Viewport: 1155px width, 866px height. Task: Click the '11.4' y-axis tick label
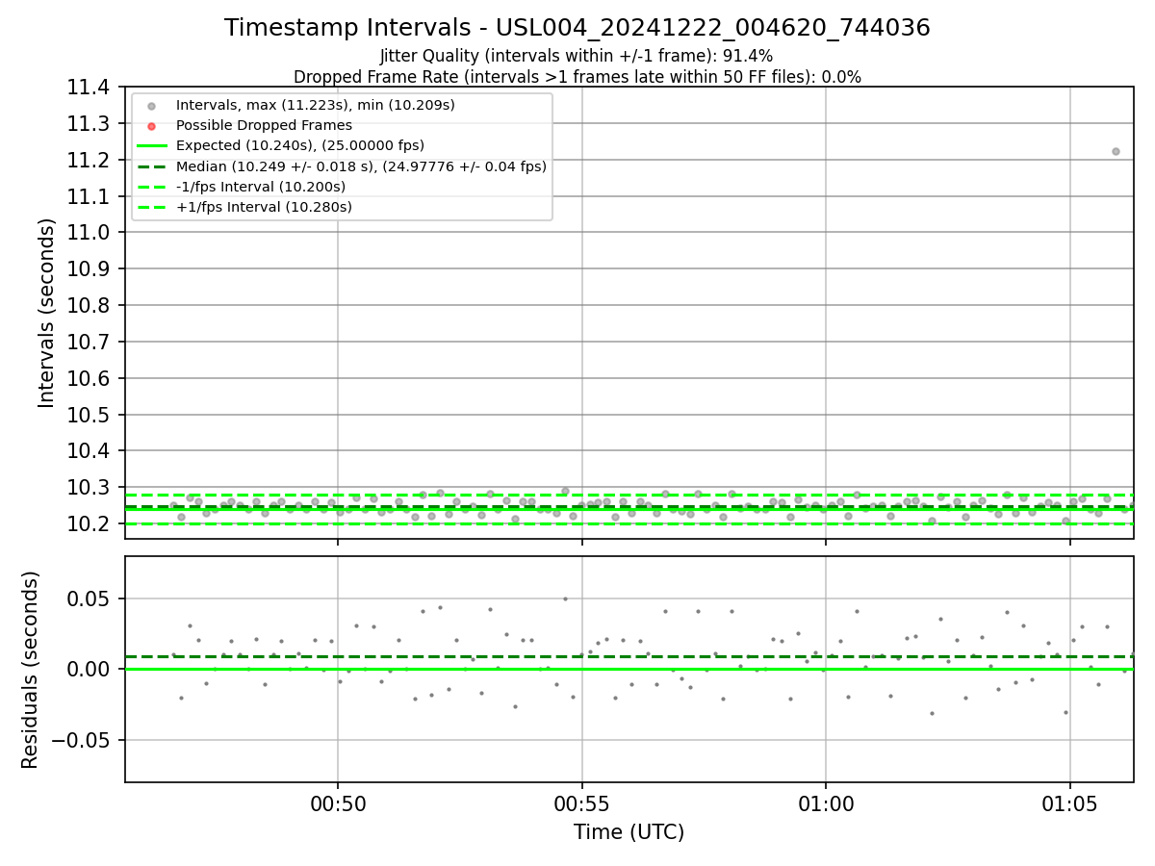click(x=88, y=88)
